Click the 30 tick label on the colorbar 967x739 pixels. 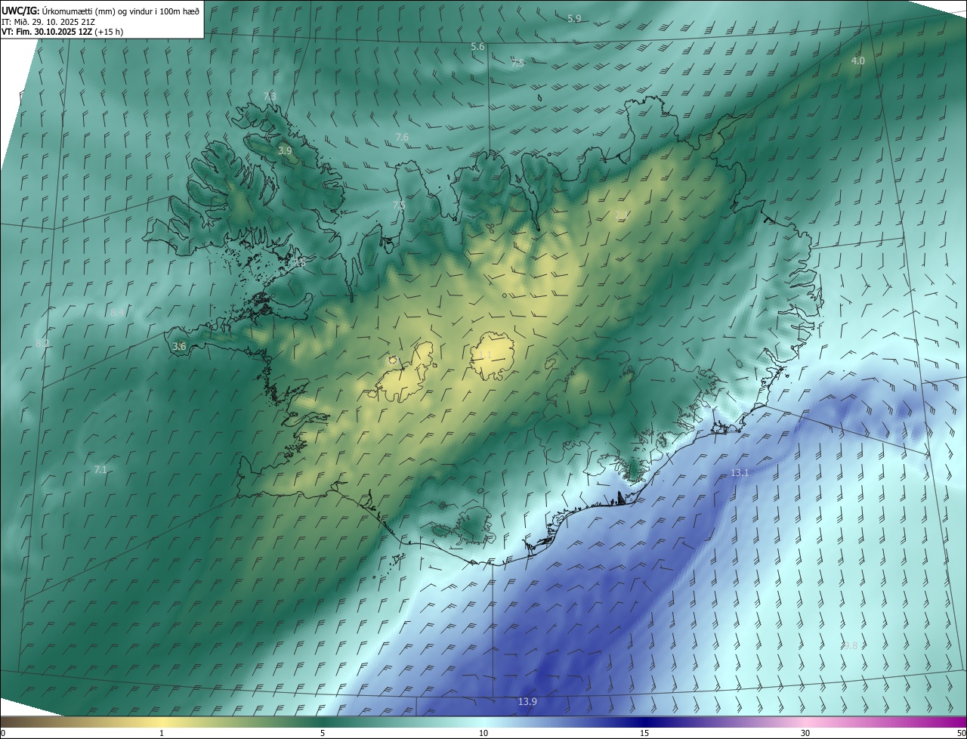(x=805, y=734)
